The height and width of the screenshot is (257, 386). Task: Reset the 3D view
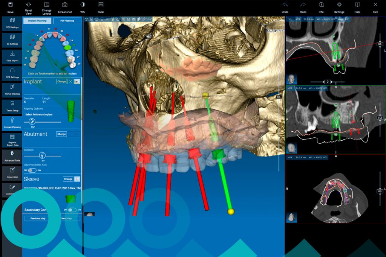click(29, 8)
